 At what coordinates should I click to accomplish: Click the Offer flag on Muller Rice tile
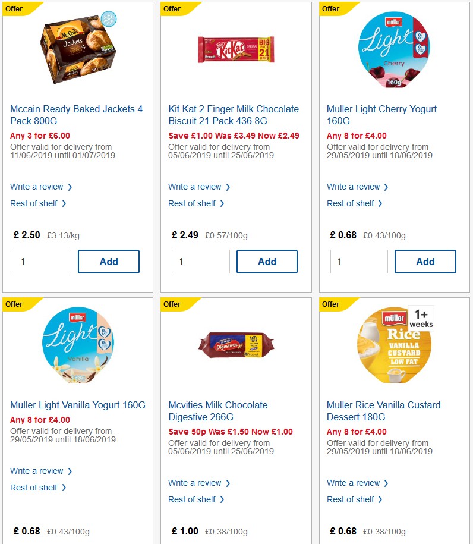[x=331, y=304]
